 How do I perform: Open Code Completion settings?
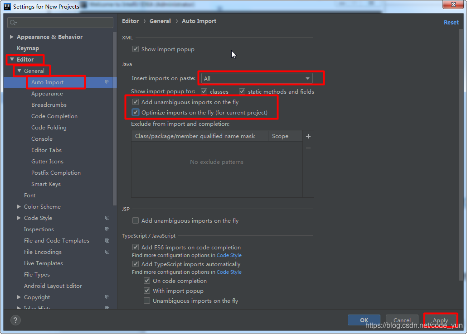[54, 116]
